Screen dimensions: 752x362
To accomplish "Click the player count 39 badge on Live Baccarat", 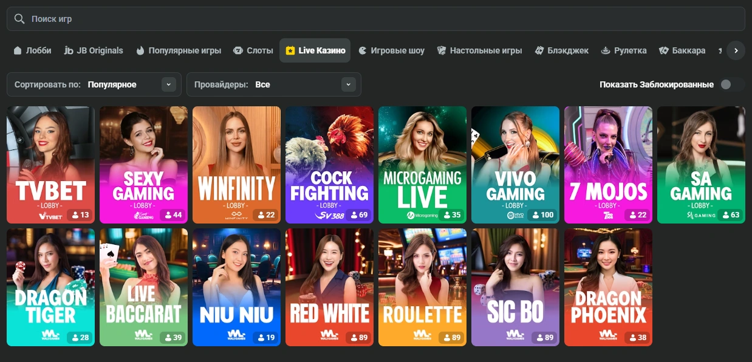I will click(x=173, y=337).
